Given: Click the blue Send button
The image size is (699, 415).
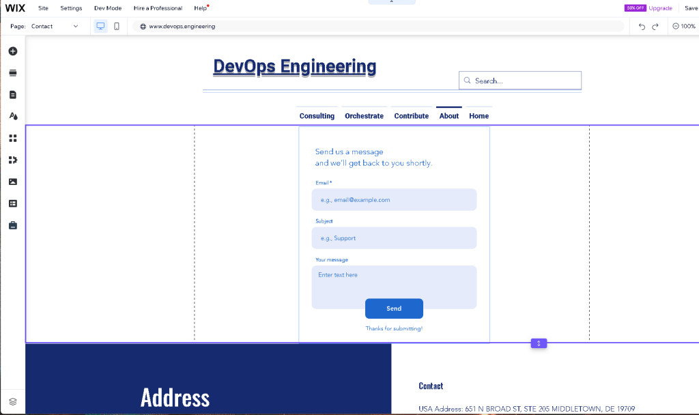Looking at the screenshot, I should tap(394, 309).
